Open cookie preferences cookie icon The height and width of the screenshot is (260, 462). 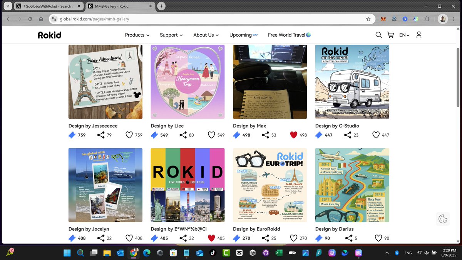tap(443, 219)
